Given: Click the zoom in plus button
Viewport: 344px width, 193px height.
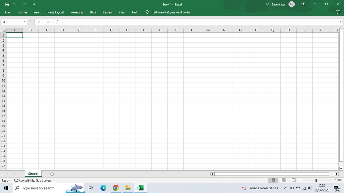Looking at the screenshot, I should click(331, 180).
